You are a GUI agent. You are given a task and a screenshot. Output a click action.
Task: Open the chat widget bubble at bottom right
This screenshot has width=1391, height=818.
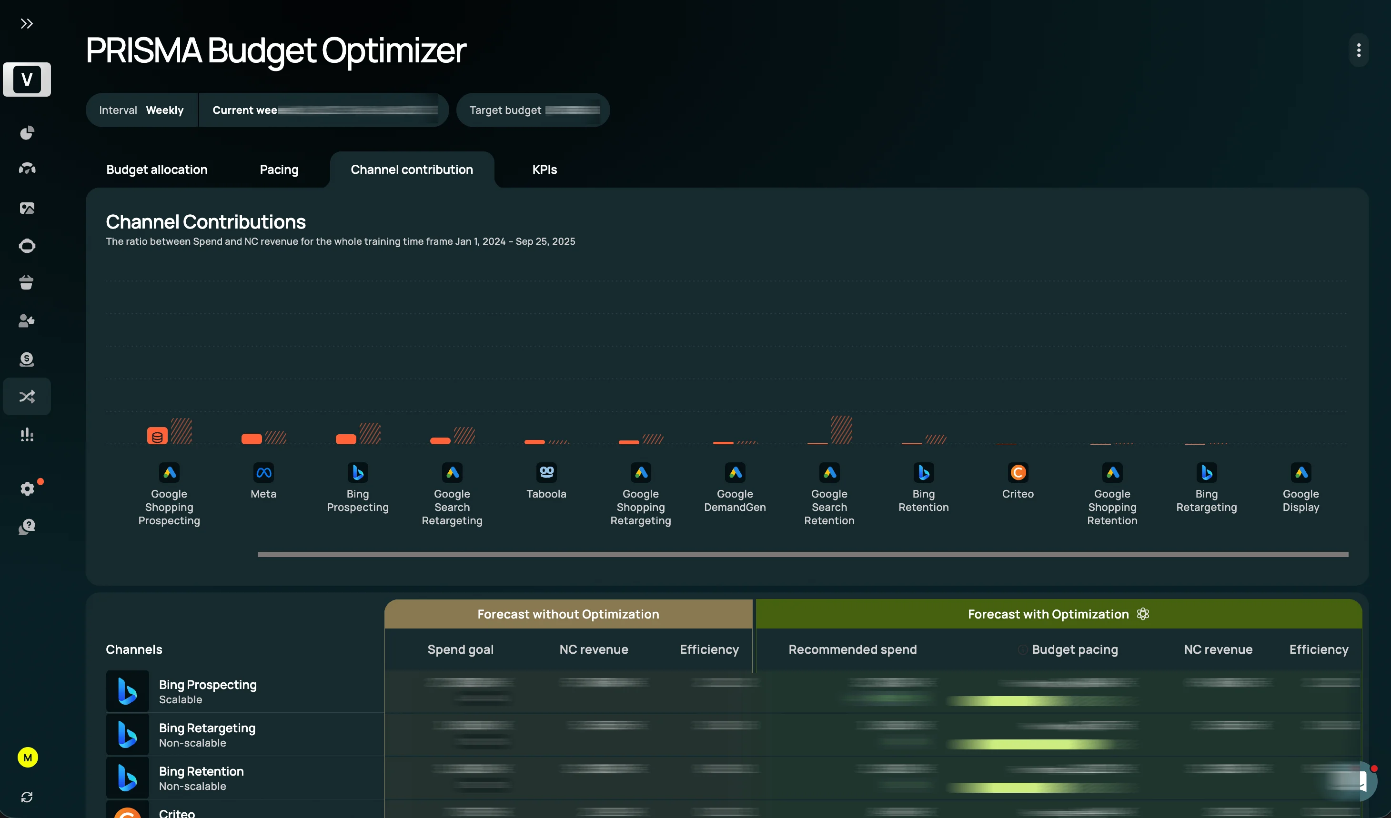point(1358,781)
